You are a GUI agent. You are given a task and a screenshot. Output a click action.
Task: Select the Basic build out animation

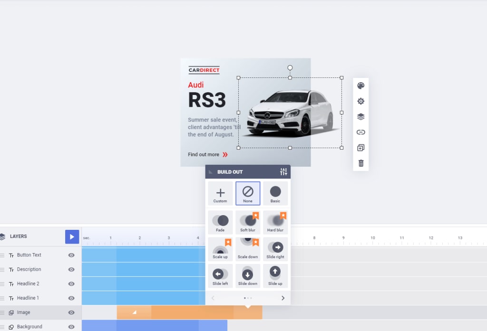point(275,194)
